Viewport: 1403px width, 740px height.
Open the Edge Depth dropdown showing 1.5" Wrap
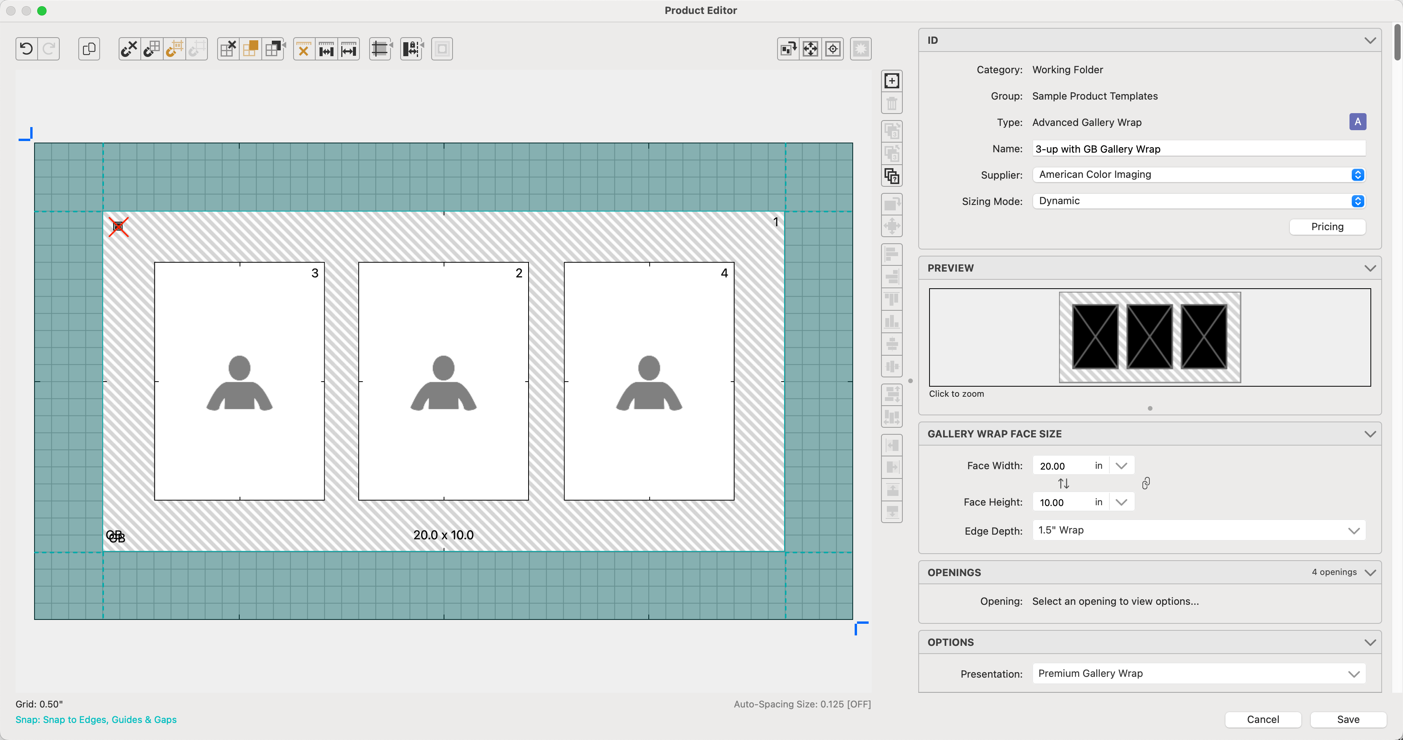click(1198, 530)
